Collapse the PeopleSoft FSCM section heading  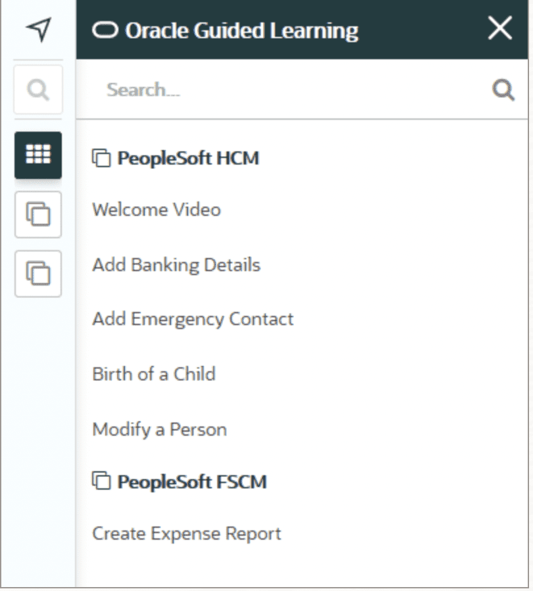pyautogui.click(x=192, y=482)
